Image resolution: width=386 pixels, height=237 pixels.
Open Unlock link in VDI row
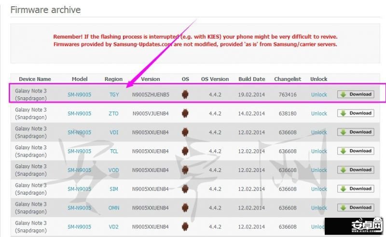point(319,132)
